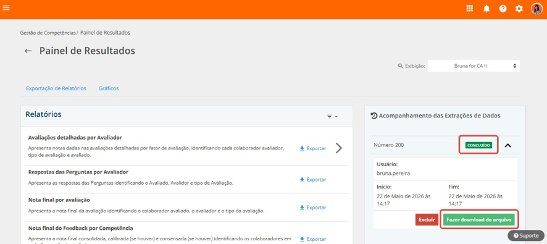
Task: Click Fazer download do arquivo button
Action: click(478, 220)
